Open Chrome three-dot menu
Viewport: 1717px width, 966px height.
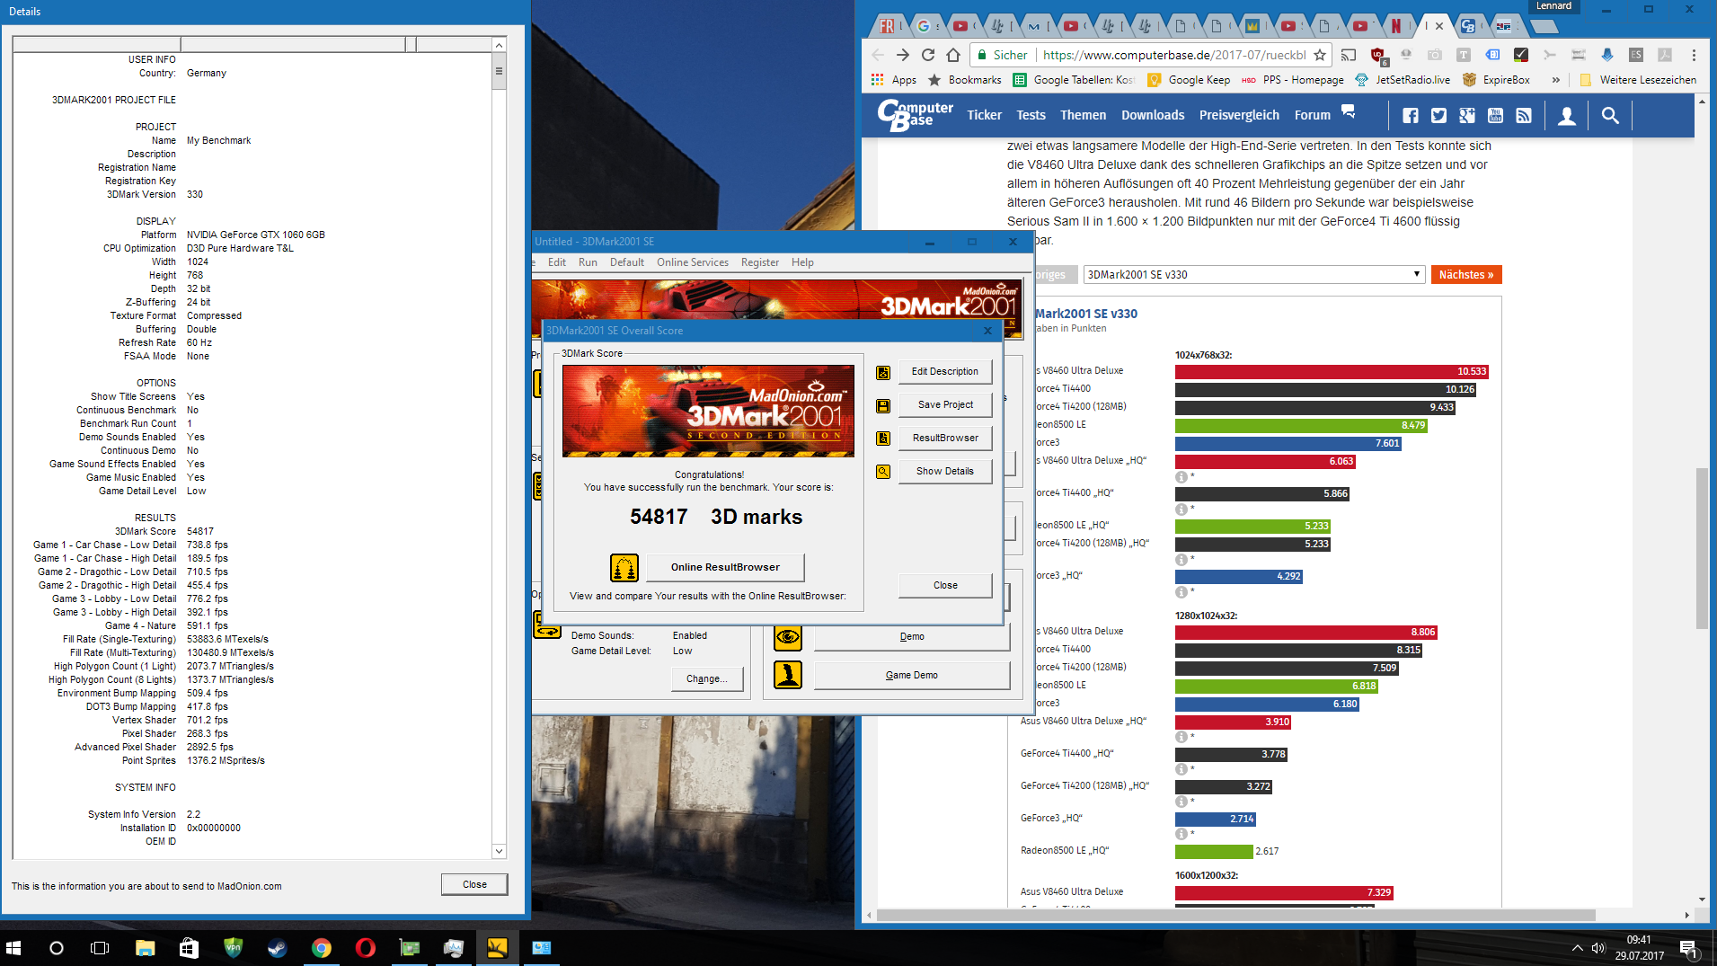tap(1694, 55)
